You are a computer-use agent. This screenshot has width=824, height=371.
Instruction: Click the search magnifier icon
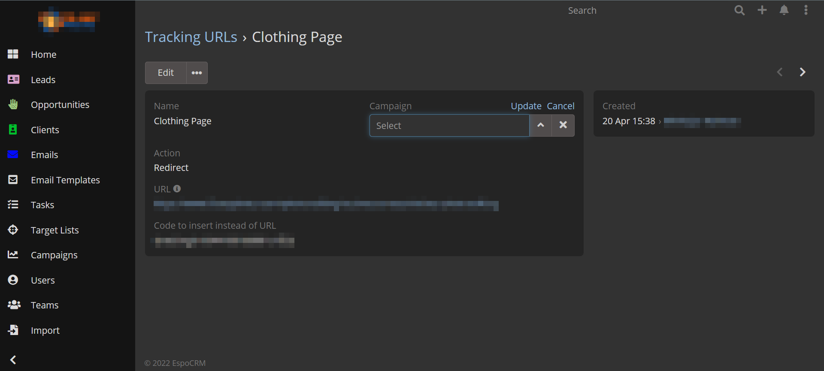[739, 10]
